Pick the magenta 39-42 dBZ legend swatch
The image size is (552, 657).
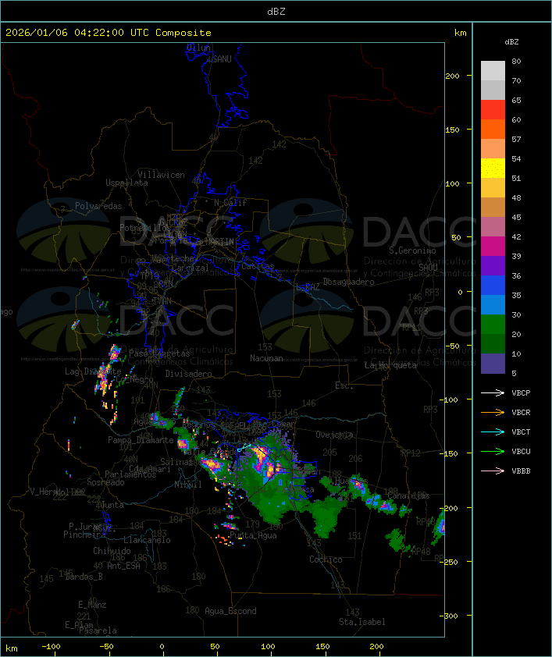[x=493, y=247]
